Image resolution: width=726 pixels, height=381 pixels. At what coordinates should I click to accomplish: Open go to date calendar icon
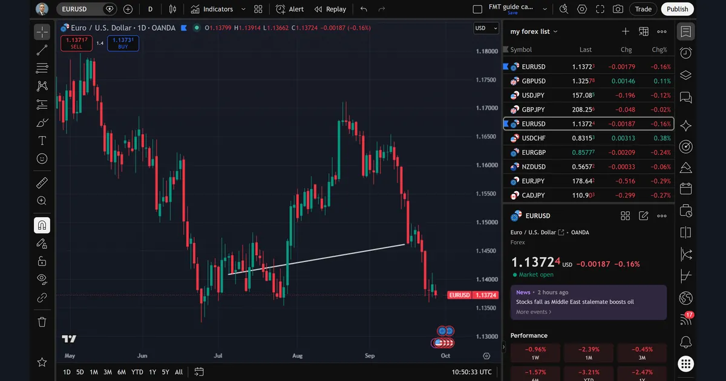(x=199, y=372)
